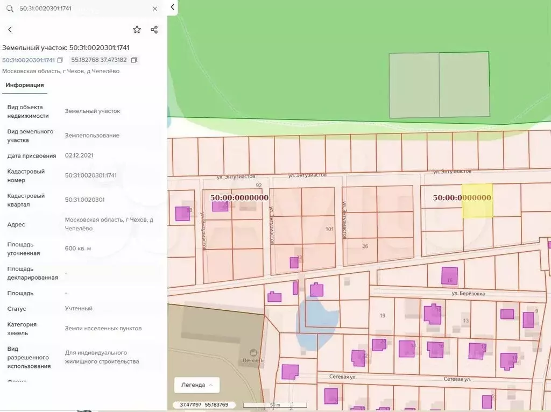Screen dimensions: 551x412
Task: Click Земли населенных пунктов value
Action: pos(103,329)
